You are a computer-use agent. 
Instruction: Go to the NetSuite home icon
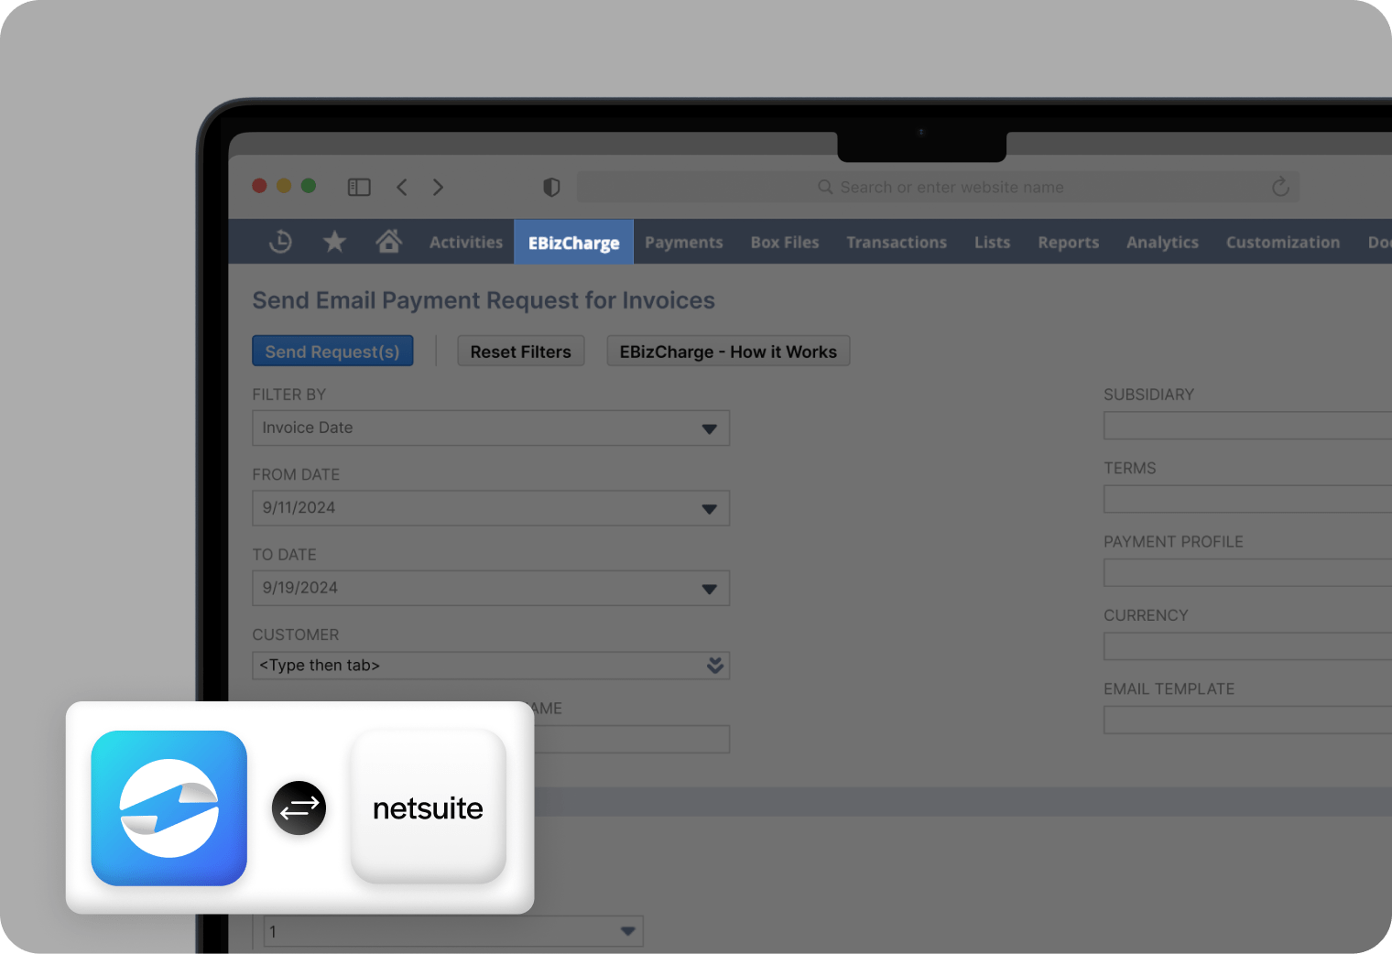388,241
